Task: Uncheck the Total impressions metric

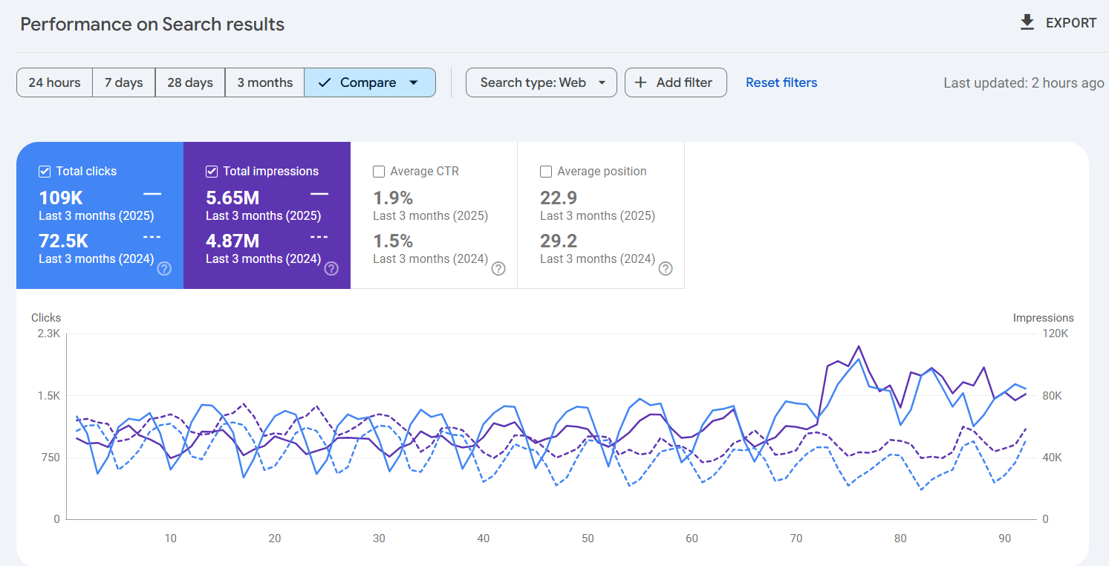Action: click(212, 171)
